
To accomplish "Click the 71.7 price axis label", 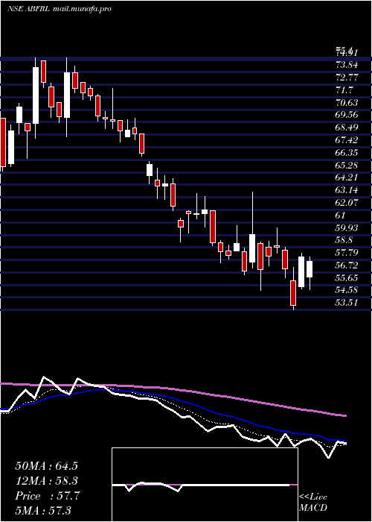I will click(x=344, y=90).
